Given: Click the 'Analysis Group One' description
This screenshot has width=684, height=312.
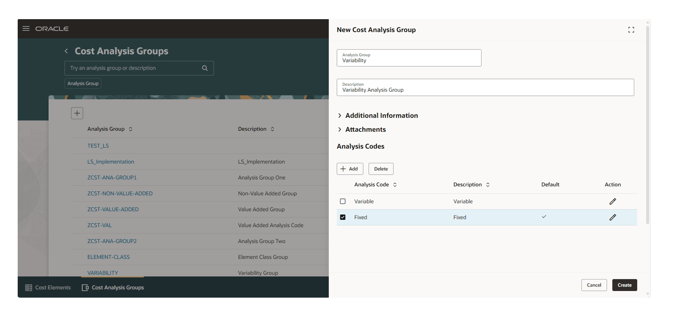Looking at the screenshot, I should click(x=262, y=178).
